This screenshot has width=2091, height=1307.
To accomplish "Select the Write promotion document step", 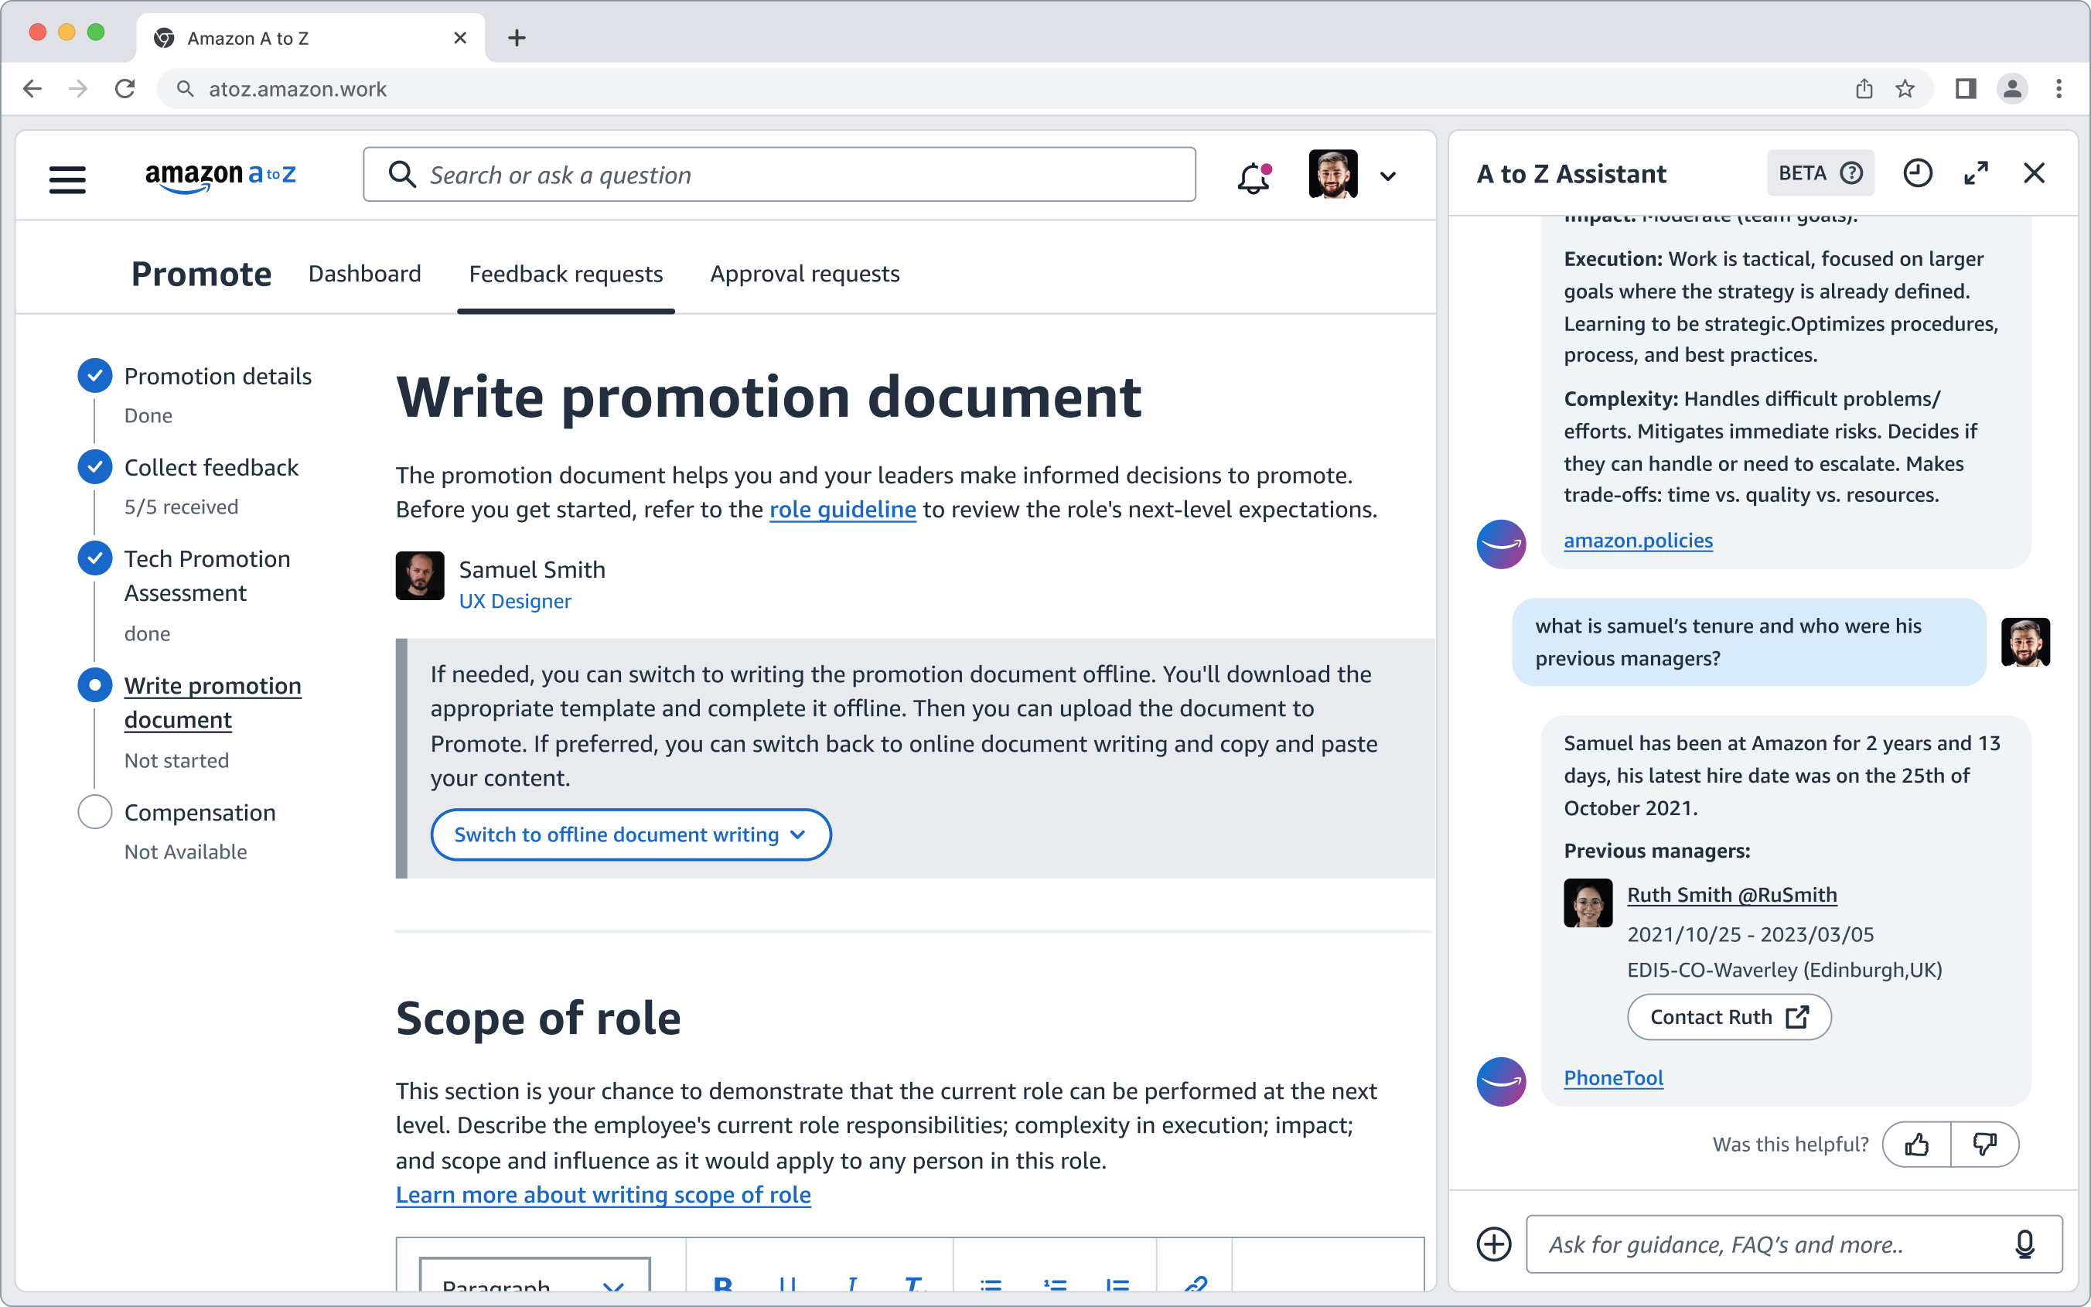I will tap(212, 702).
